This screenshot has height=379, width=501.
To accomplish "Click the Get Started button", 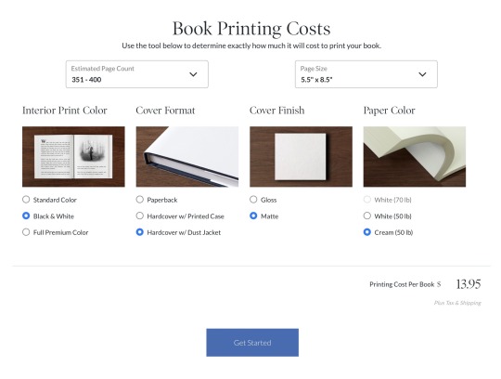I will point(252,343).
